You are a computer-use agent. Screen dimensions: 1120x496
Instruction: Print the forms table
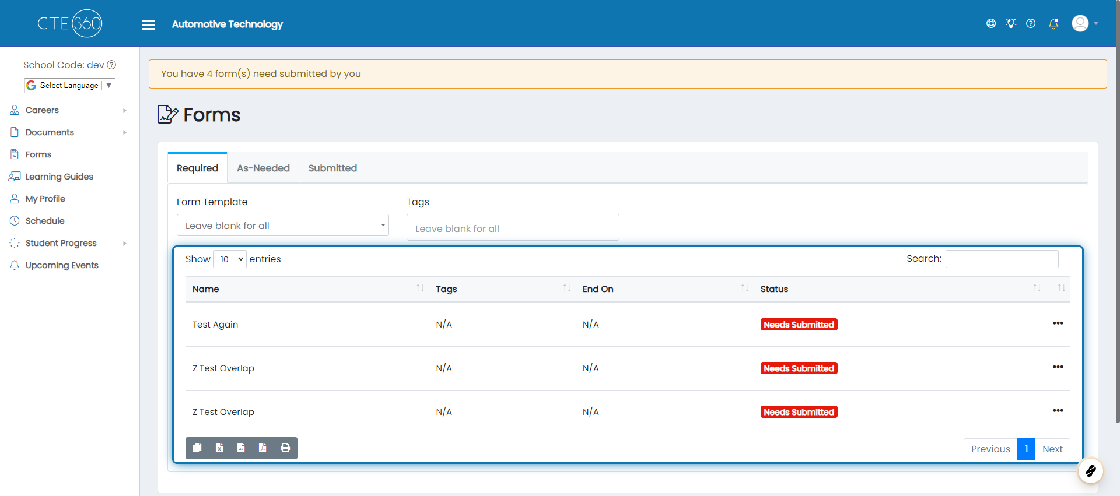[285, 448]
